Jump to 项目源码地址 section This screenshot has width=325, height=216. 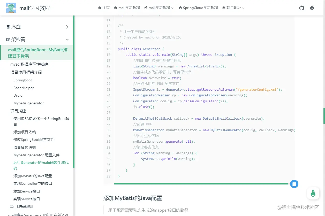coord(22,206)
